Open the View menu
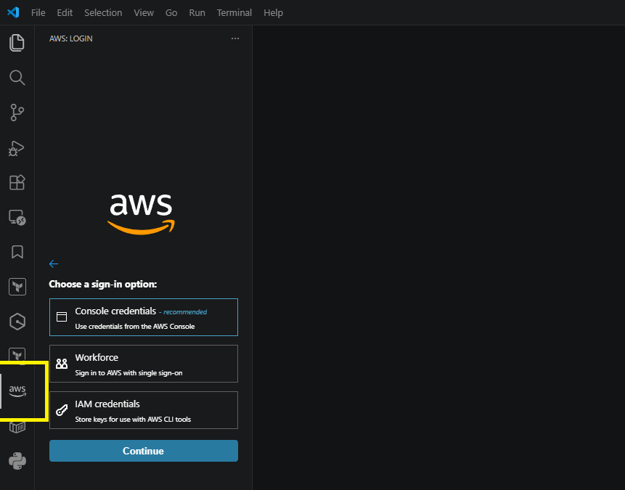Image resolution: width=625 pixels, height=490 pixels. [144, 13]
